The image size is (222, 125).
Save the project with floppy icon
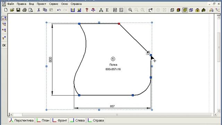[18, 10]
